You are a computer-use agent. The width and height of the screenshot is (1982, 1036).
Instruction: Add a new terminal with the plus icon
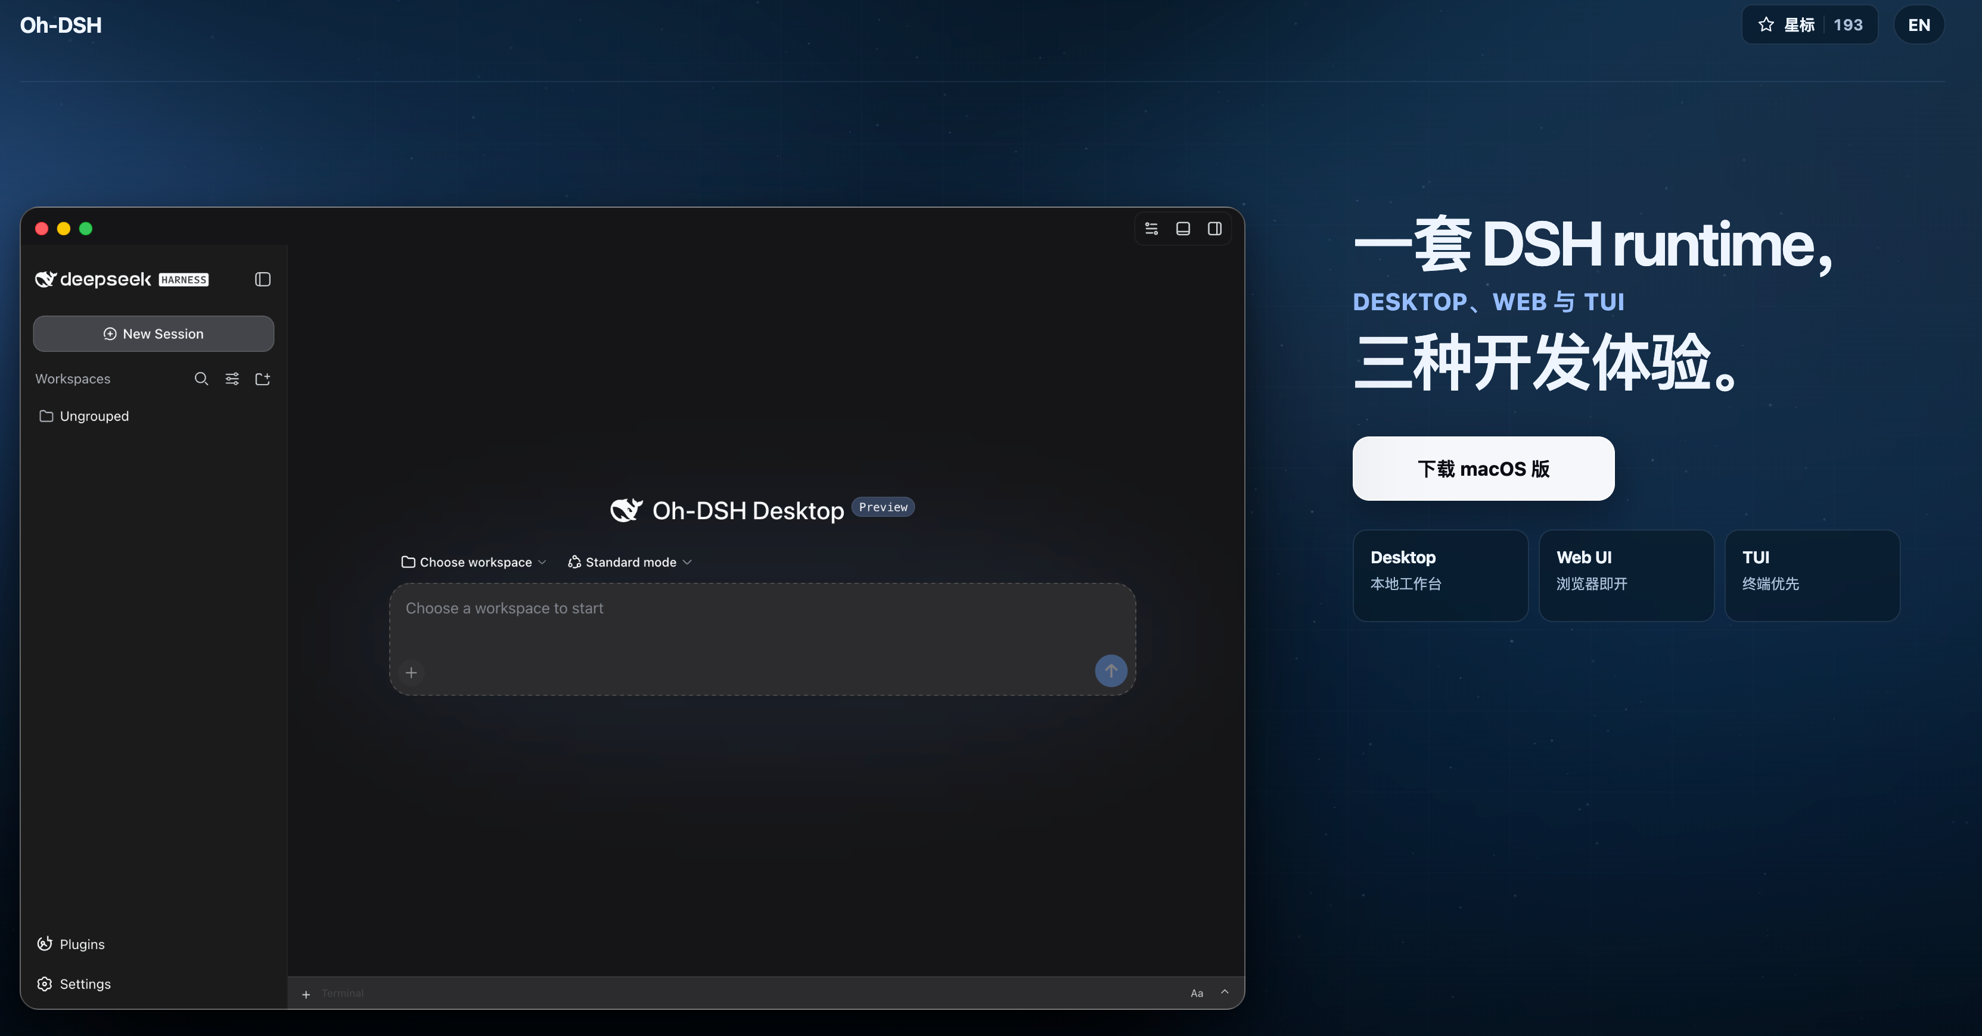[x=306, y=994]
